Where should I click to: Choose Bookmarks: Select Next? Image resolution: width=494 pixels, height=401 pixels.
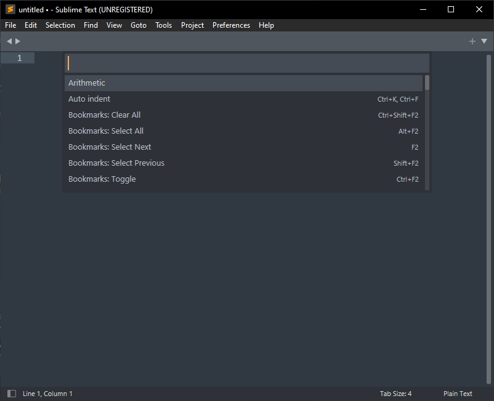[243, 147]
